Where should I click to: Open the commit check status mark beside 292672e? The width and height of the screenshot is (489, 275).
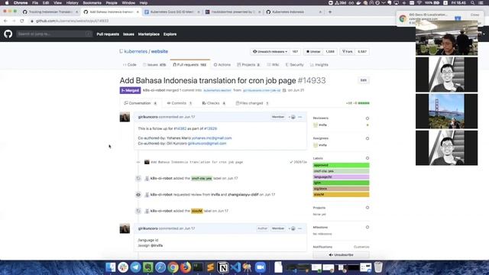pos(291,162)
